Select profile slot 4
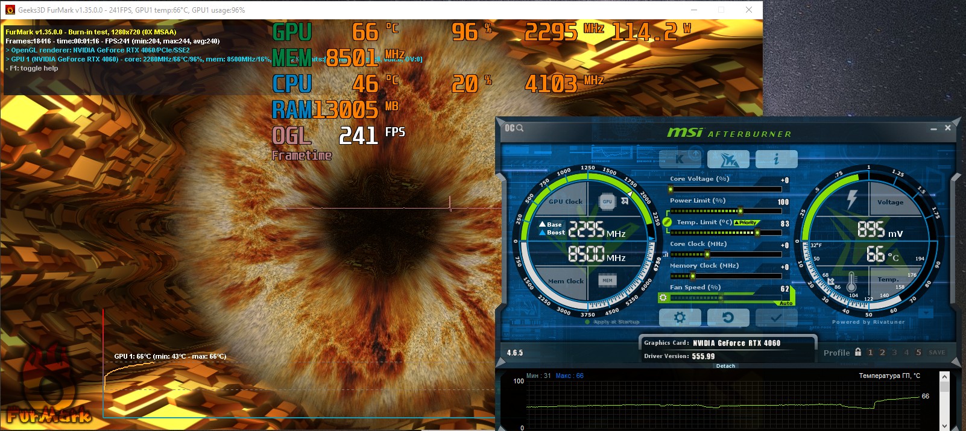Viewport: 966px width, 431px height. (x=906, y=353)
